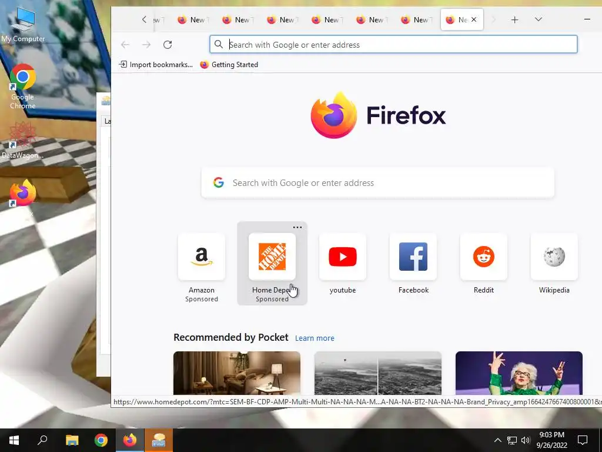The width and height of the screenshot is (602, 452).
Task: Click the Google search box on page
Action: tap(378, 182)
